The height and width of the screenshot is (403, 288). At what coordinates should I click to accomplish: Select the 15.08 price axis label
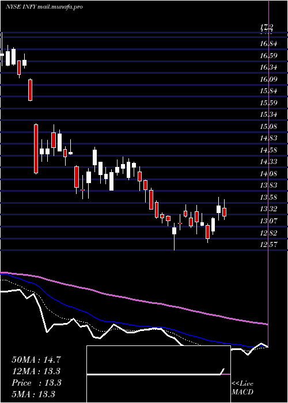click(x=268, y=127)
